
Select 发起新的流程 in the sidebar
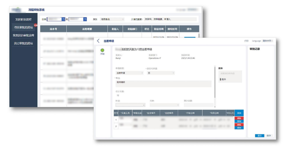click(23, 20)
